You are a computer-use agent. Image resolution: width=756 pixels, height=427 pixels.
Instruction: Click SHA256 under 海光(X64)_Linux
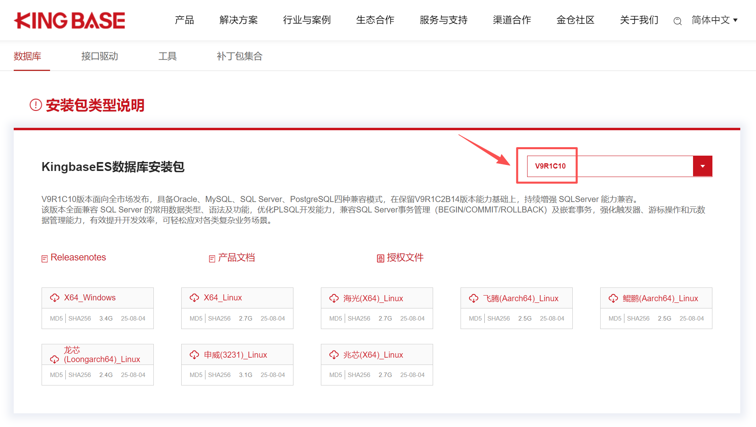click(359, 318)
